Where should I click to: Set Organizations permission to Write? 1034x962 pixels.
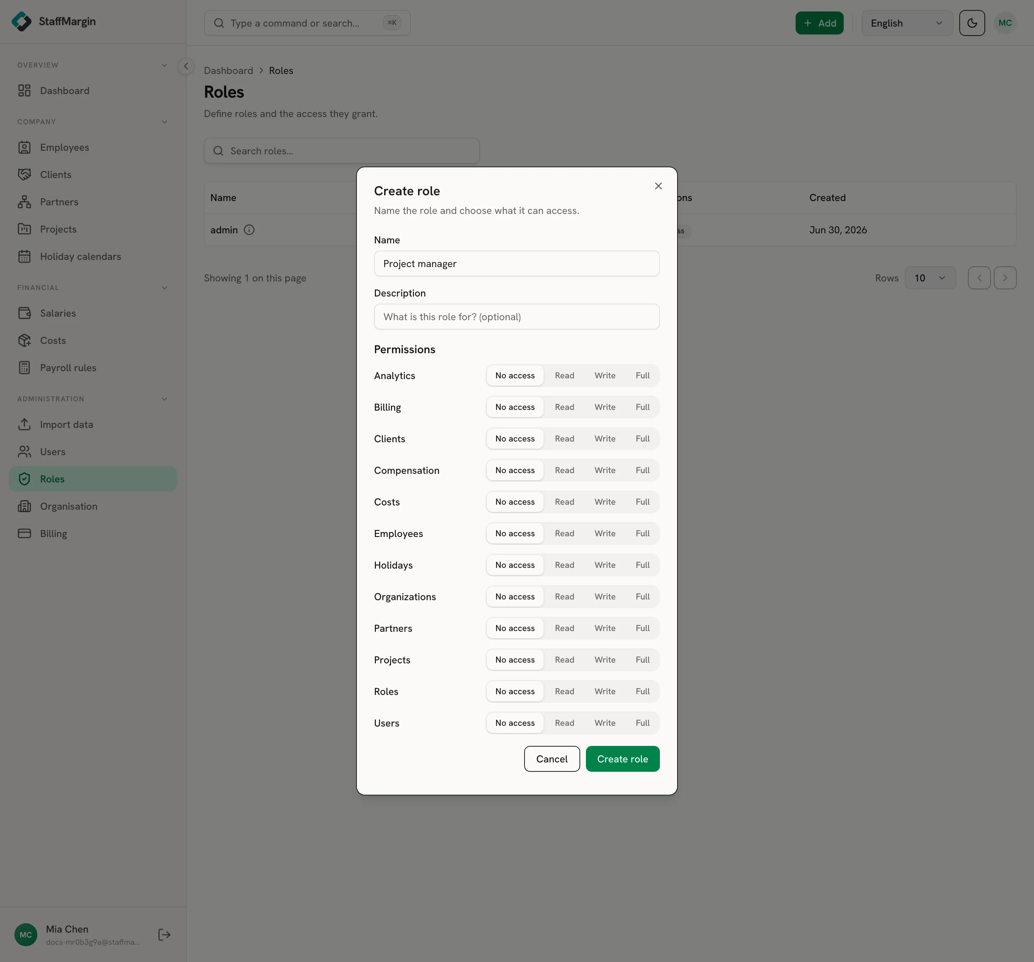click(605, 597)
